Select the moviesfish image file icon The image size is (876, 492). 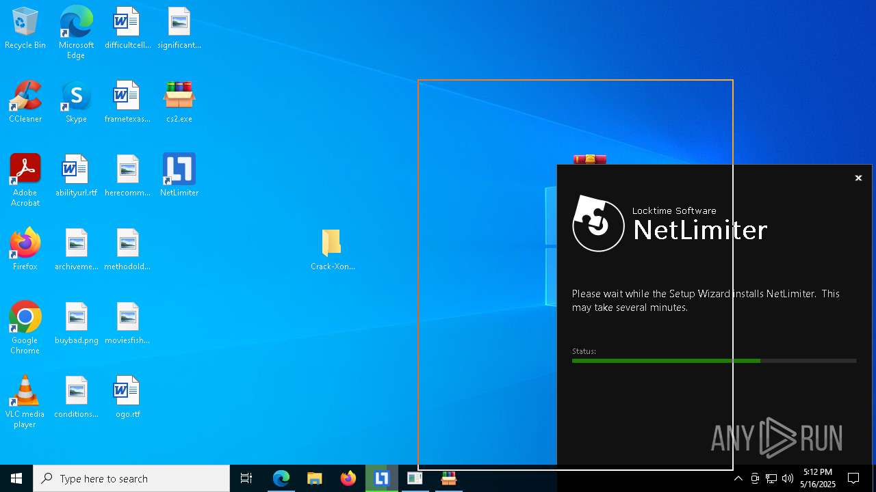[x=127, y=324]
